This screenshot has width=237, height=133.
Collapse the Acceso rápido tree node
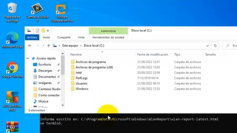point(28,58)
